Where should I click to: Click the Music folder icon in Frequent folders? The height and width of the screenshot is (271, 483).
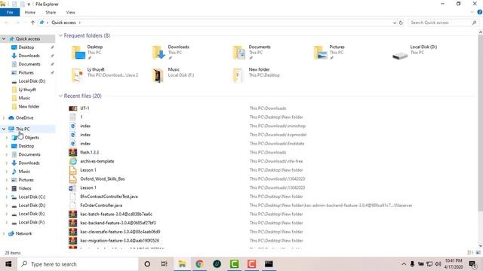click(x=158, y=75)
